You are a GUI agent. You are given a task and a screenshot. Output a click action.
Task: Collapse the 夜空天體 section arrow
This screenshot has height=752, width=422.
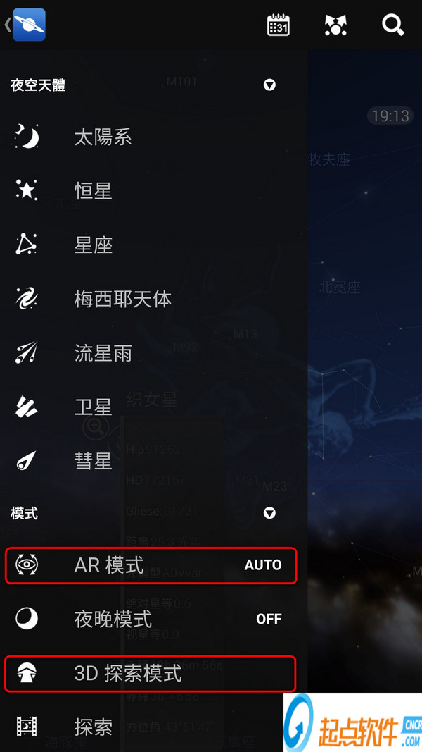pos(269,85)
